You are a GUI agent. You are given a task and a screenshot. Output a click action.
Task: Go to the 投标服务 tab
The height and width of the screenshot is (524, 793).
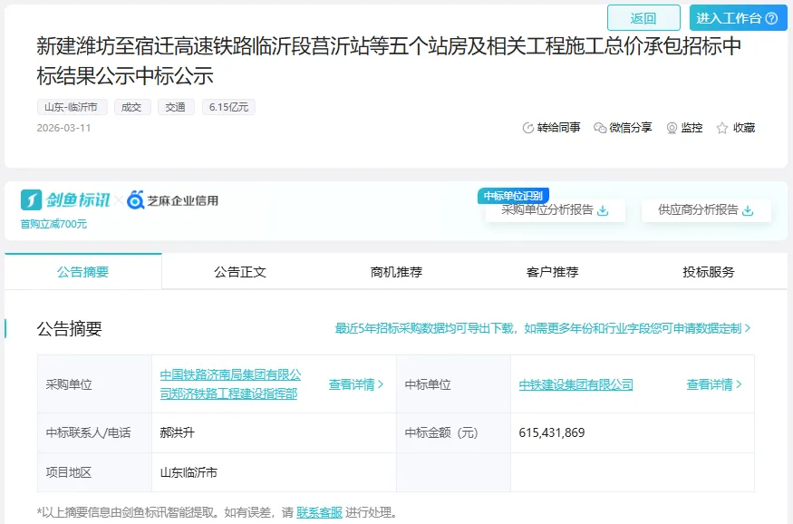pos(709,272)
